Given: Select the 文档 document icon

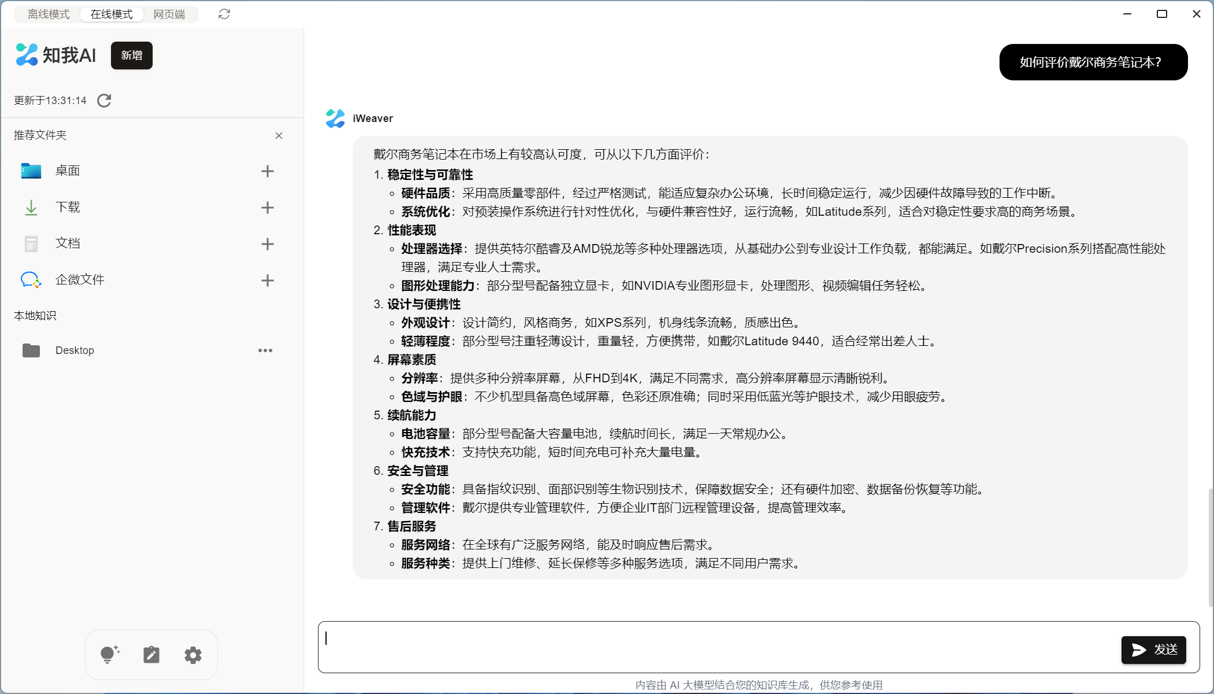Looking at the screenshot, I should (x=31, y=243).
